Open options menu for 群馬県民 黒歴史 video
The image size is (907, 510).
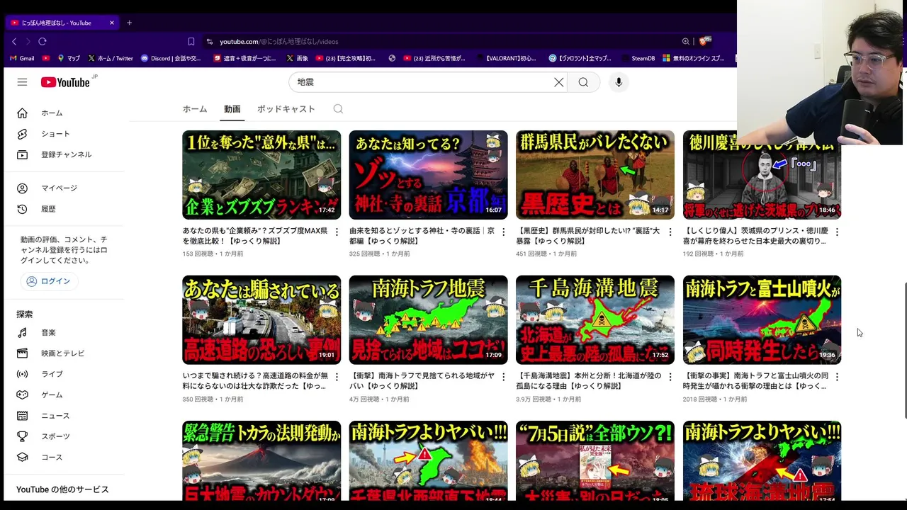tap(670, 232)
